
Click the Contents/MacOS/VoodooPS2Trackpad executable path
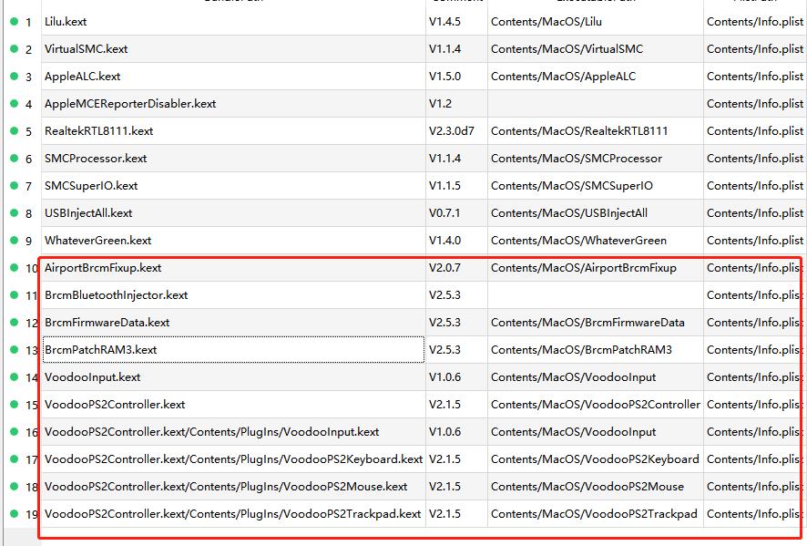[596, 513]
